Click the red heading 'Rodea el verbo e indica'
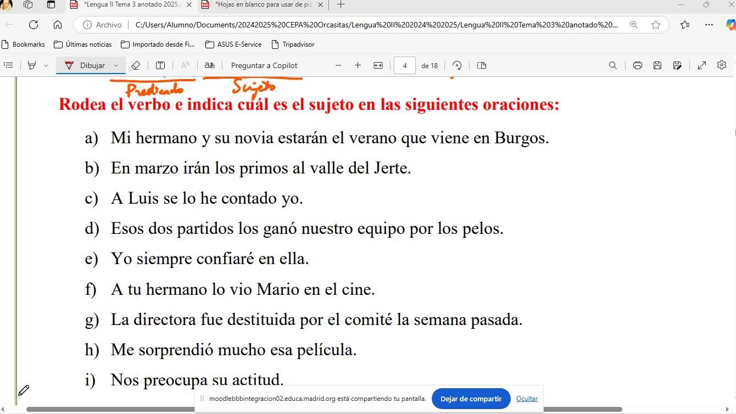Viewport: 736px width, 414px height. tap(309, 104)
